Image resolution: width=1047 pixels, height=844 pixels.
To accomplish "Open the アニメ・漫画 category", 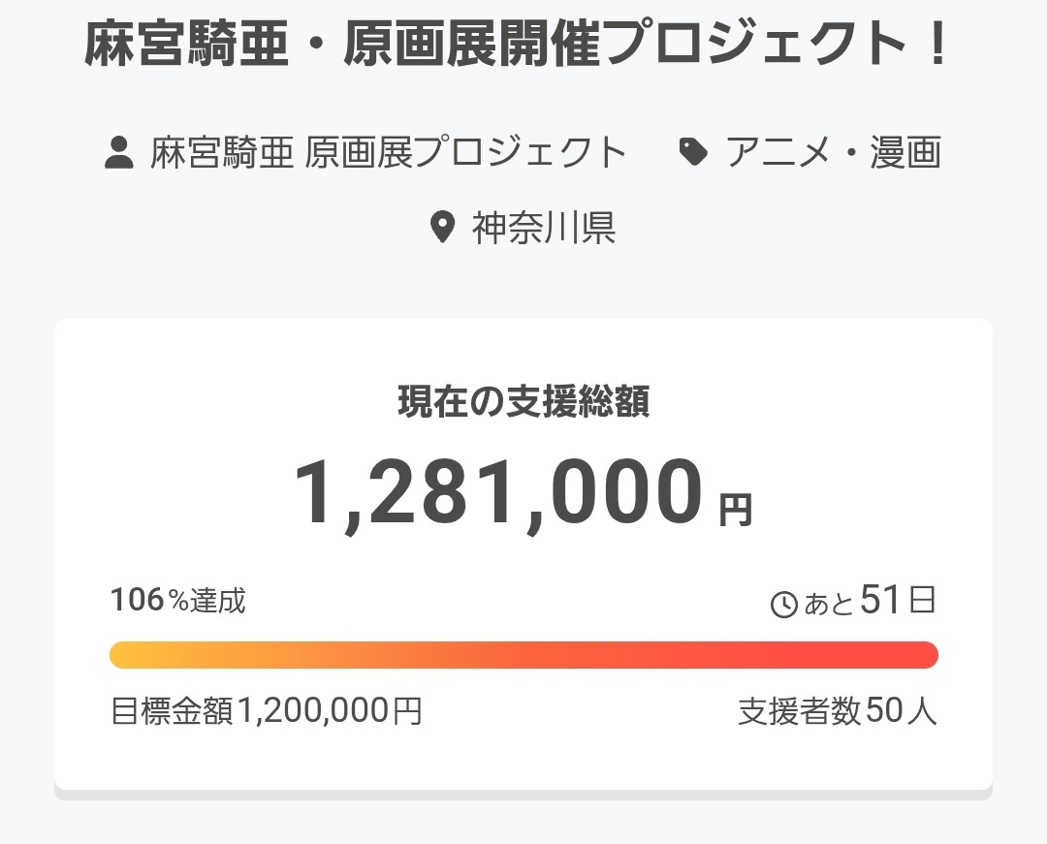I will tap(834, 153).
